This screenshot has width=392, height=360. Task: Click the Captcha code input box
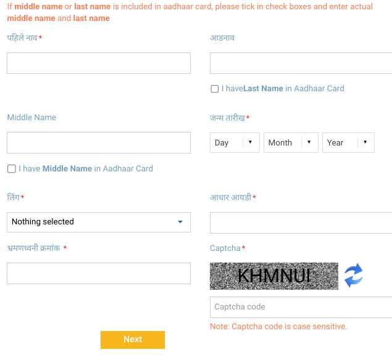[301, 307]
